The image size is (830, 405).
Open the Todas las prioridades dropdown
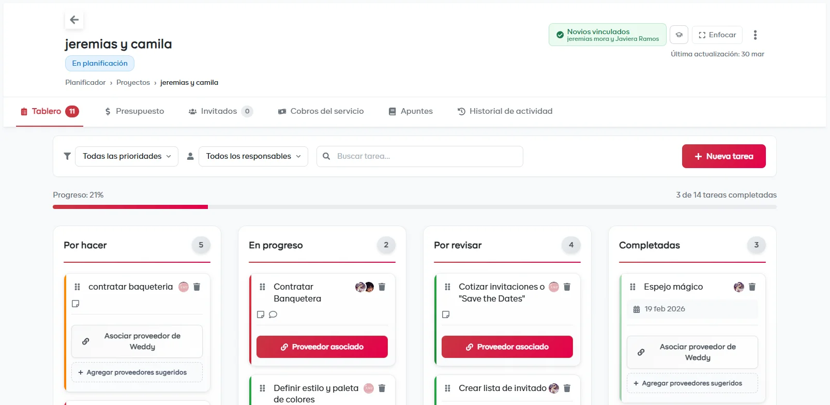[127, 156]
